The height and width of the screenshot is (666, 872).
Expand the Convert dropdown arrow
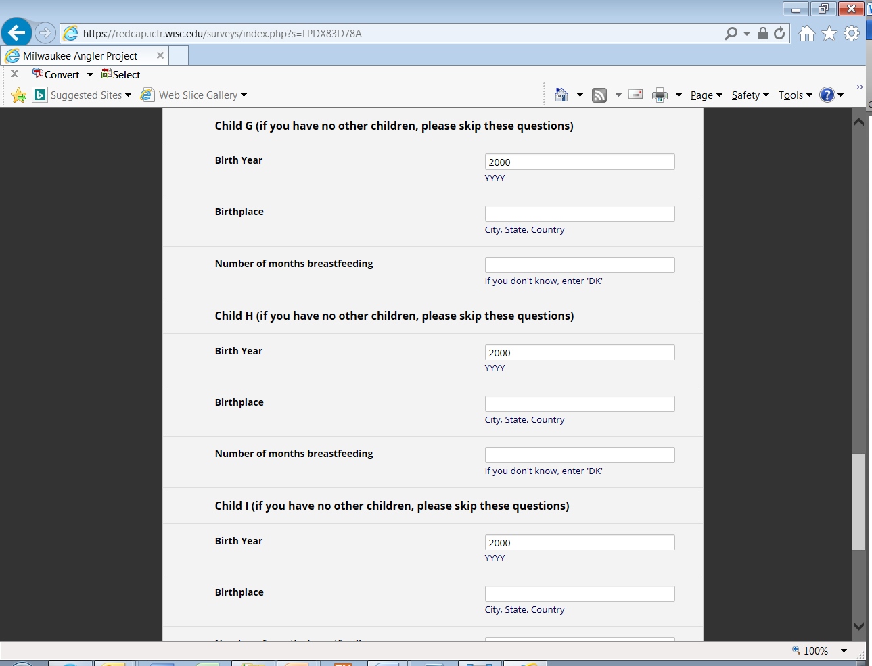[90, 74]
